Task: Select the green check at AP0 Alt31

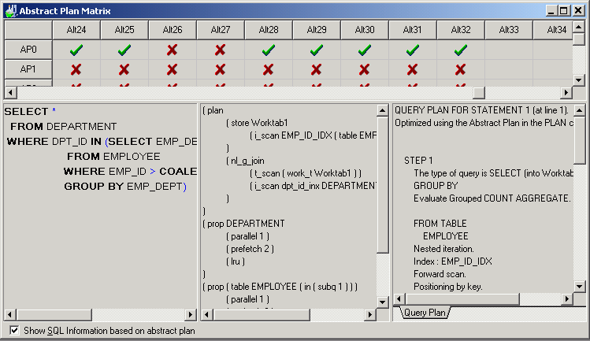Action: [x=413, y=50]
